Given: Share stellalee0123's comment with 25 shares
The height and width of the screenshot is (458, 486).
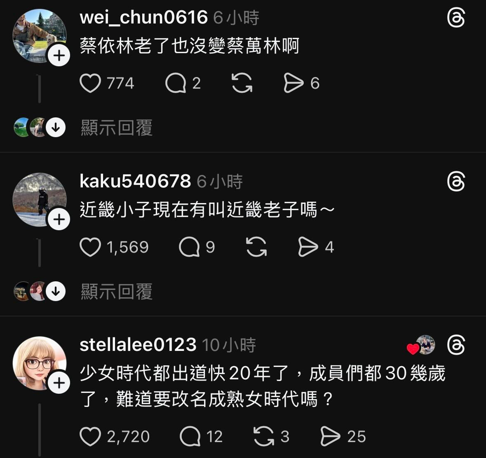Looking at the screenshot, I should pyautogui.click(x=330, y=436).
